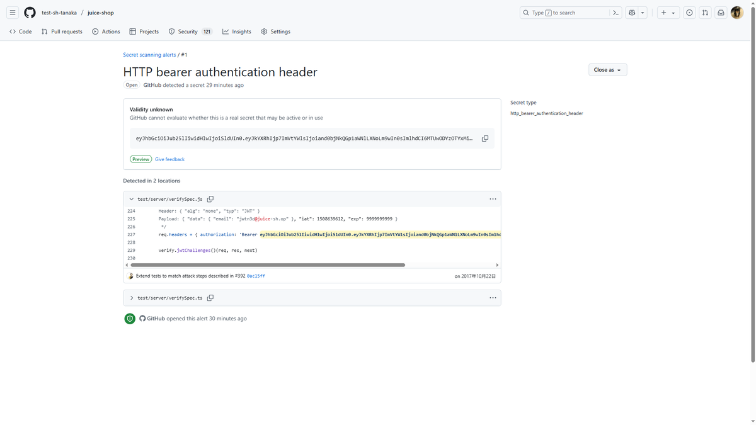Open the test/server/verifySpec.js file link
This screenshot has height=425, width=756.
click(x=170, y=199)
